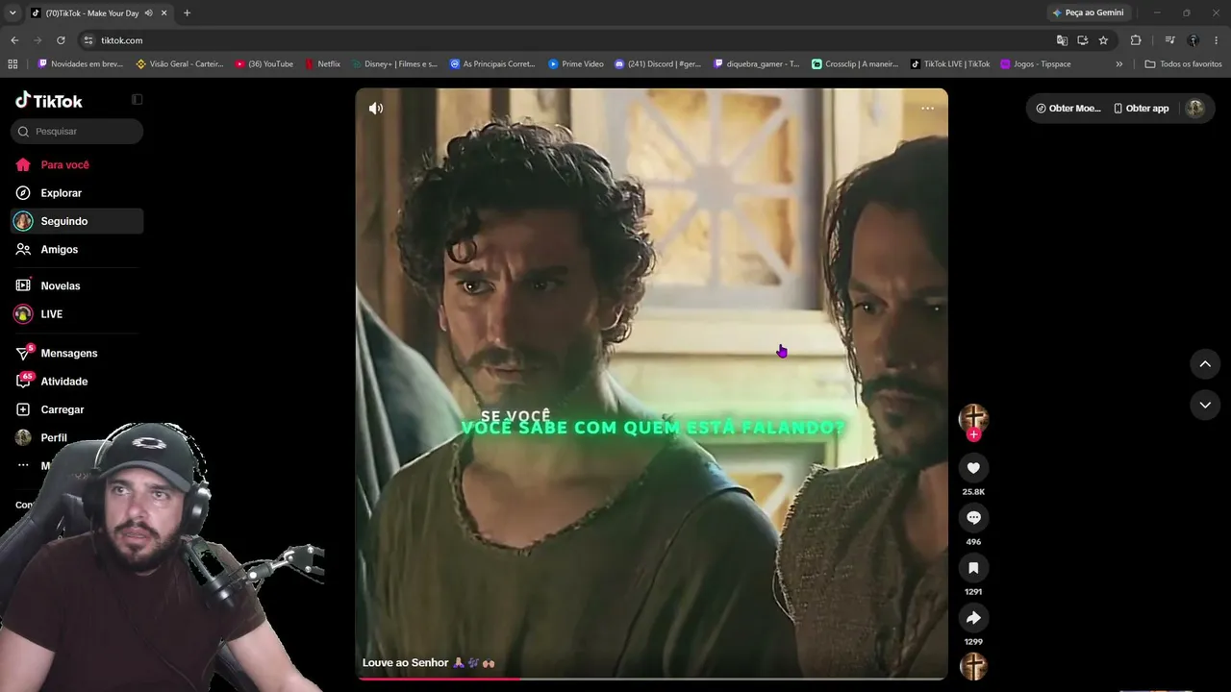Open the LIVE section
1231x692 pixels.
coord(77,314)
